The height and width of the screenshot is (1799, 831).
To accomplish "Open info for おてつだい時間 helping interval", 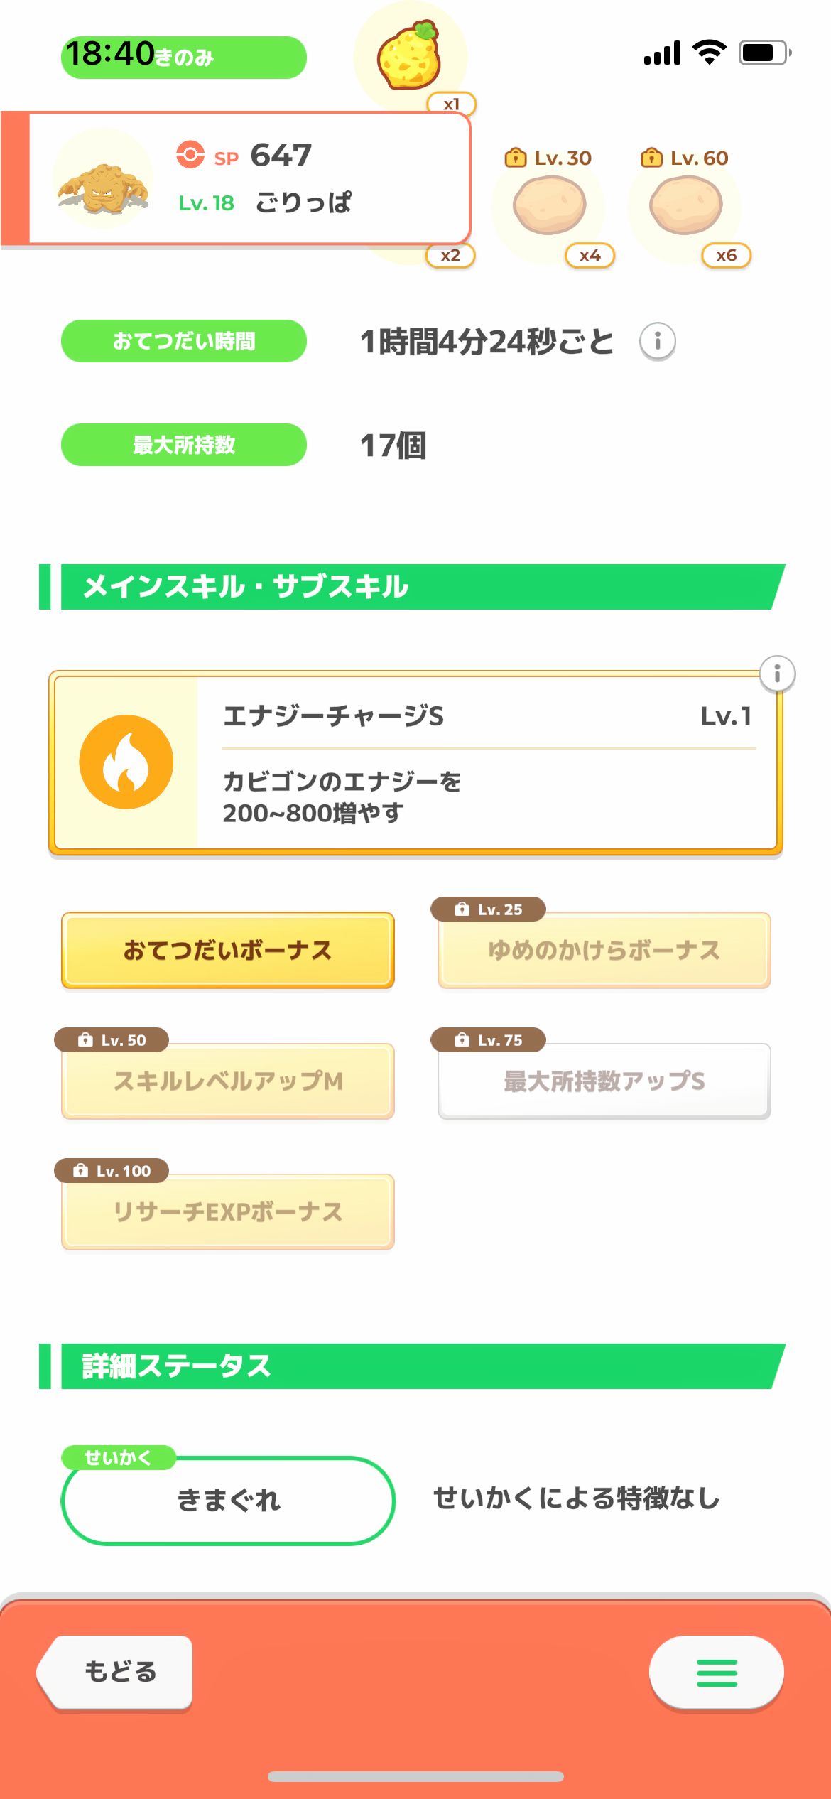I will click(x=657, y=341).
